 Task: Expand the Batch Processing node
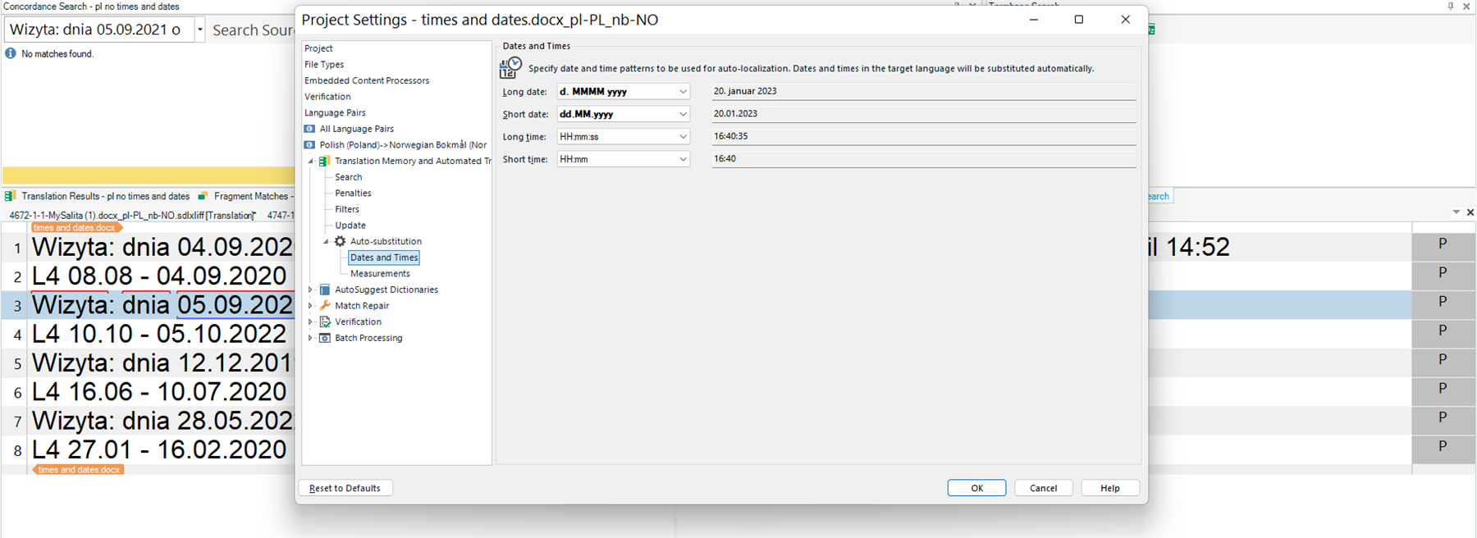(x=311, y=338)
